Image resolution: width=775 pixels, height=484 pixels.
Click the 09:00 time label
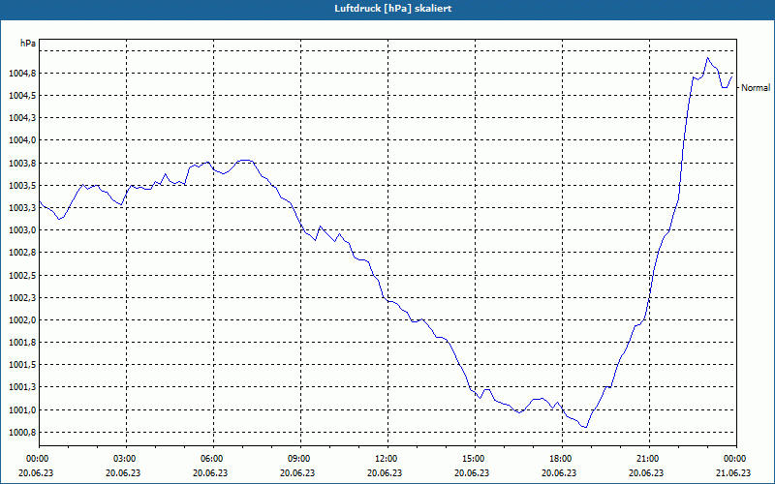pos(298,459)
